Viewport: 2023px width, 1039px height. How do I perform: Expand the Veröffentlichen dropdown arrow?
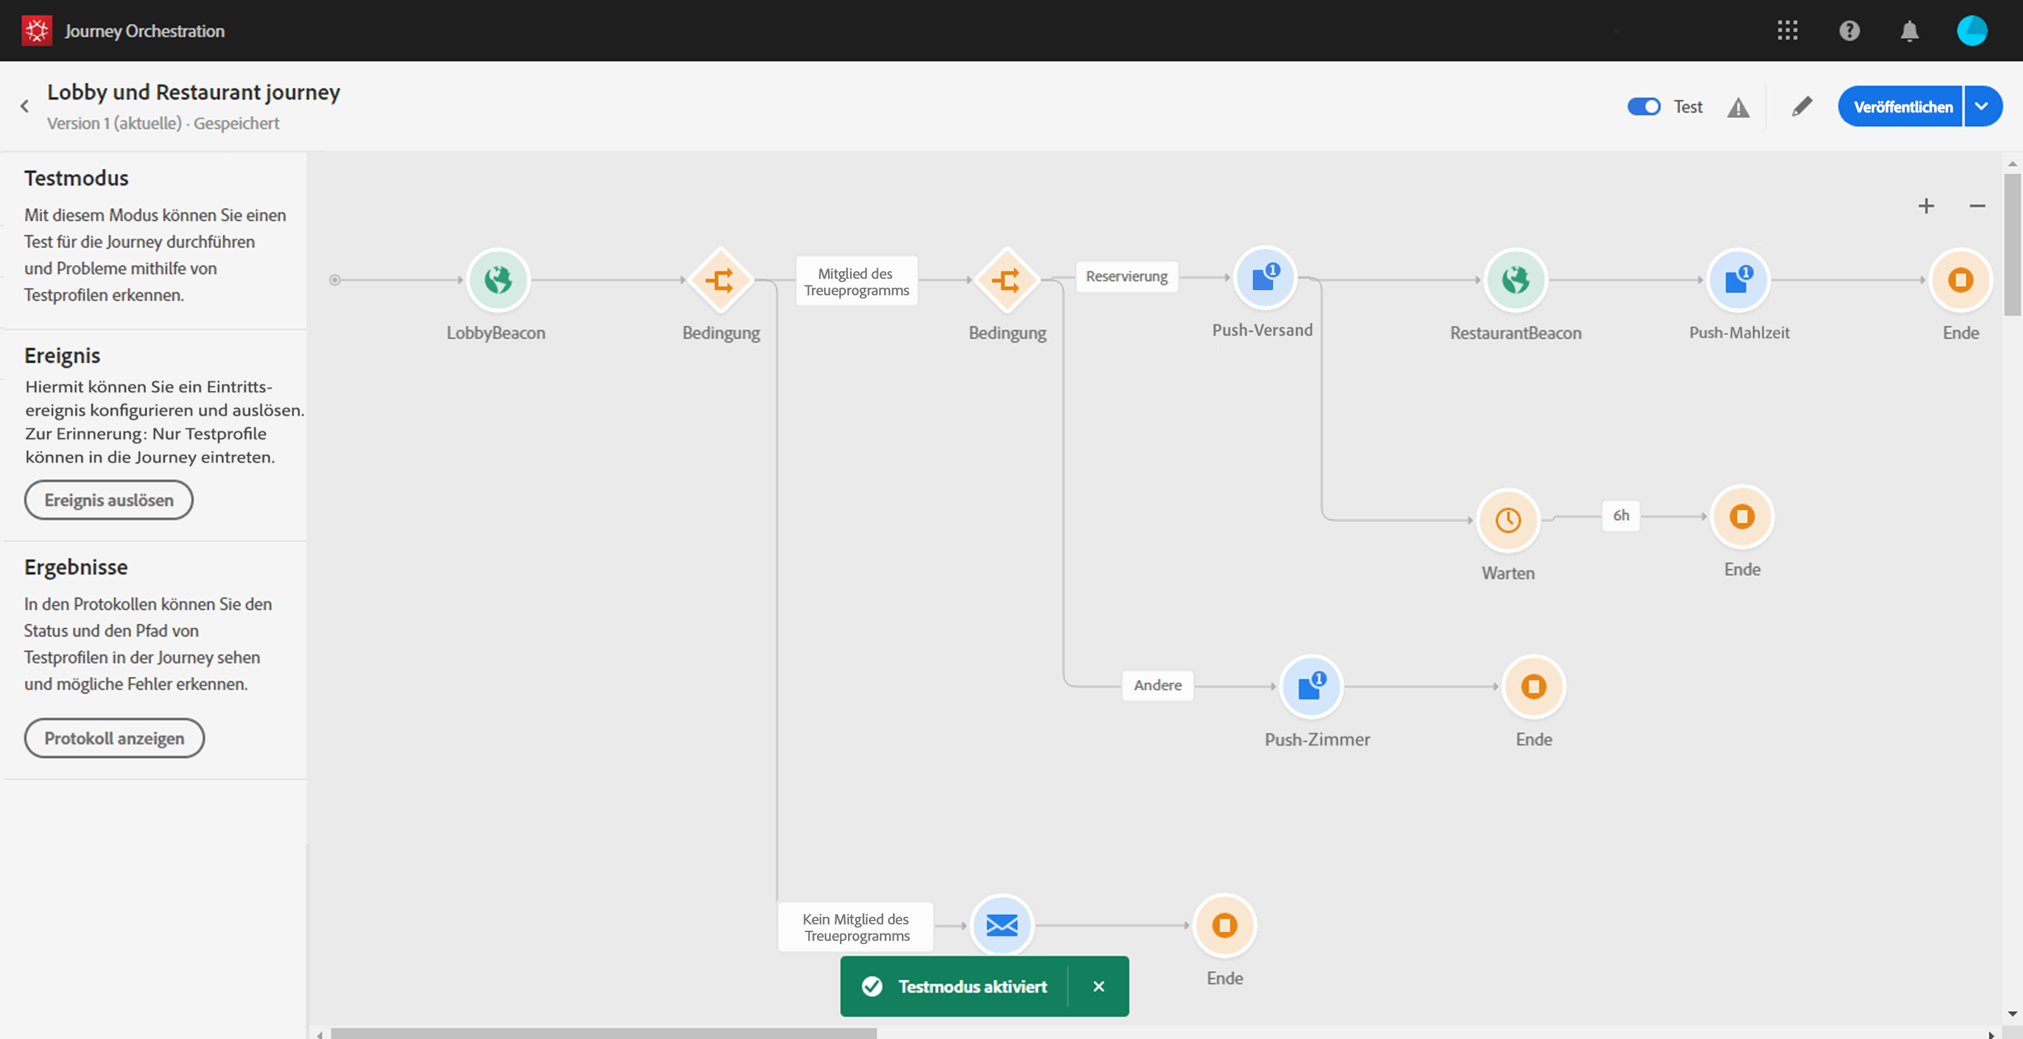coord(1981,107)
